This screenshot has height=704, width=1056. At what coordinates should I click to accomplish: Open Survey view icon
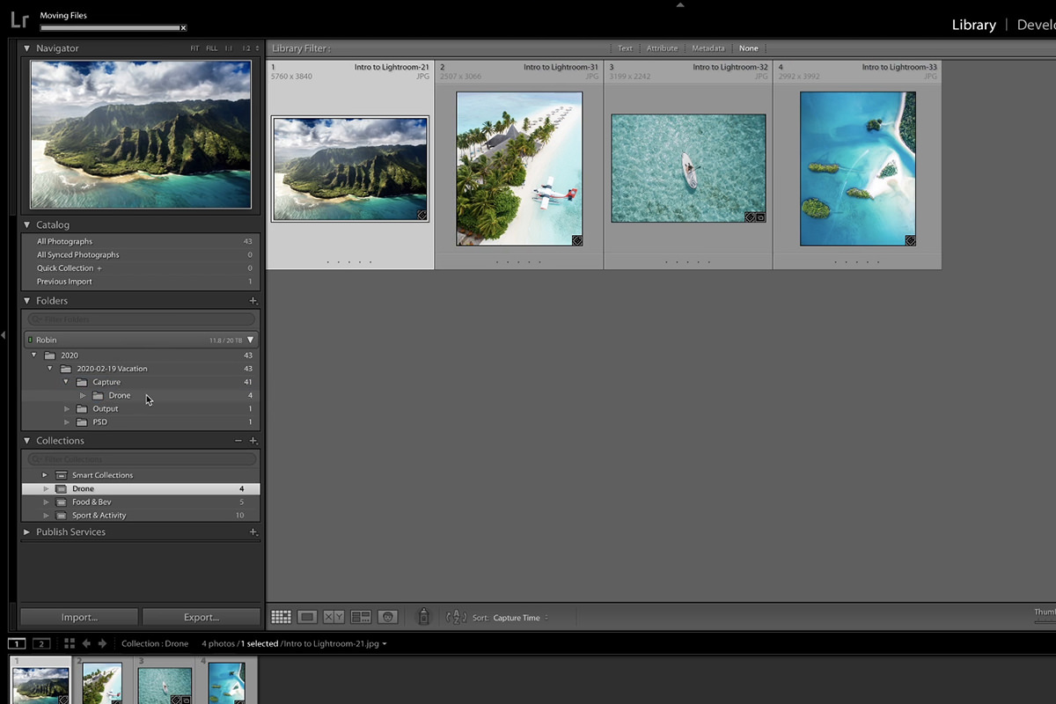(361, 618)
